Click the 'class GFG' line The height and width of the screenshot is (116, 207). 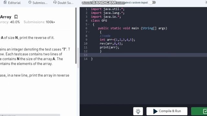pos(99,21)
